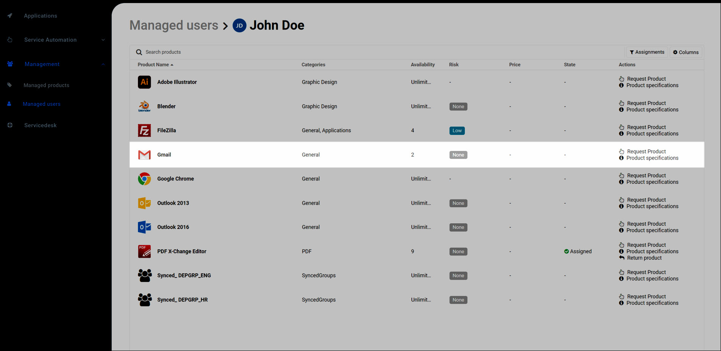The height and width of the screenshot is (351, 721).
Task: Click the PDF X-Change Editor icon
Action: (x=144, y=251)
